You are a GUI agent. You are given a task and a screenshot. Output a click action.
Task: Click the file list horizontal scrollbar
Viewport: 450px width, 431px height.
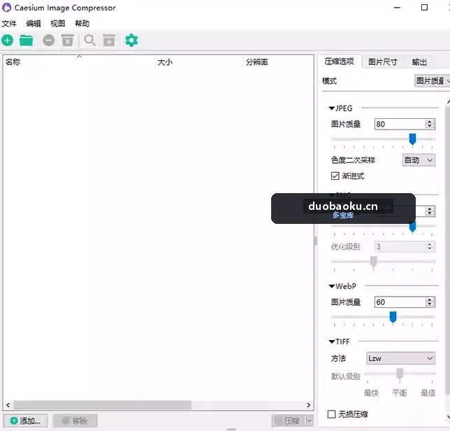(102, 405)
